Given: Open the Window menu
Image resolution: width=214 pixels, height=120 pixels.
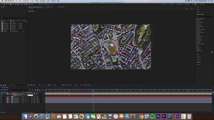Looking at the screenshot, I should tap(53, 1).
